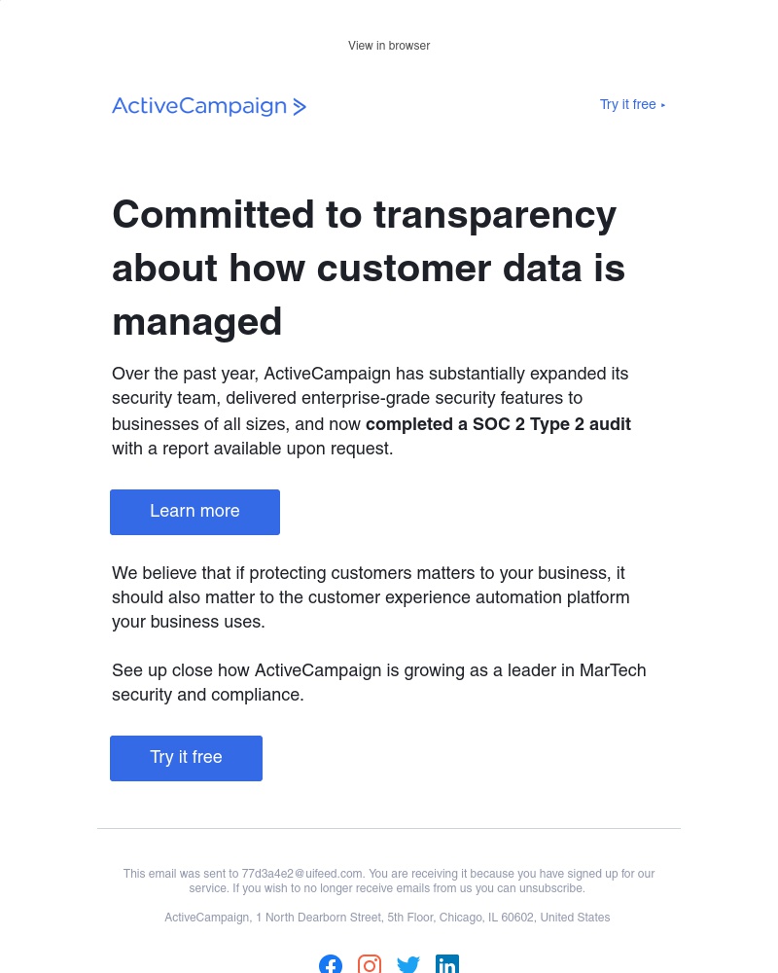
Task: Click the unsubscribe link in footer
Action: point(557,888)
